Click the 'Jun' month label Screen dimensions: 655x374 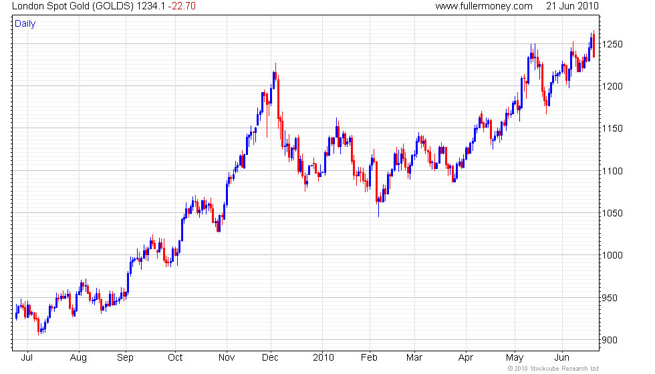[562, 358]
